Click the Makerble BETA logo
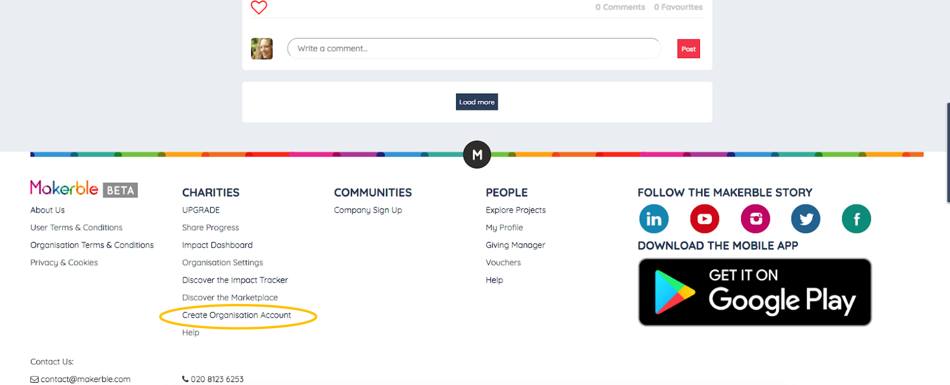 coord(84,189)
